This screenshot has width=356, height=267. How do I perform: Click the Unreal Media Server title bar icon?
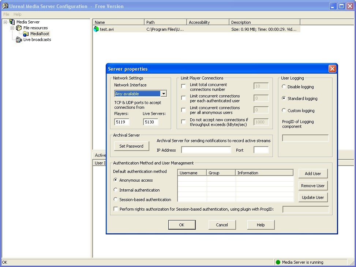point(4,6)
